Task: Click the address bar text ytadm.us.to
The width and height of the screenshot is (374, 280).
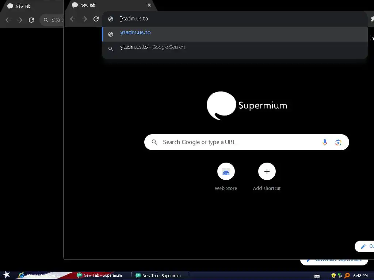Action: tap(134, 19)
